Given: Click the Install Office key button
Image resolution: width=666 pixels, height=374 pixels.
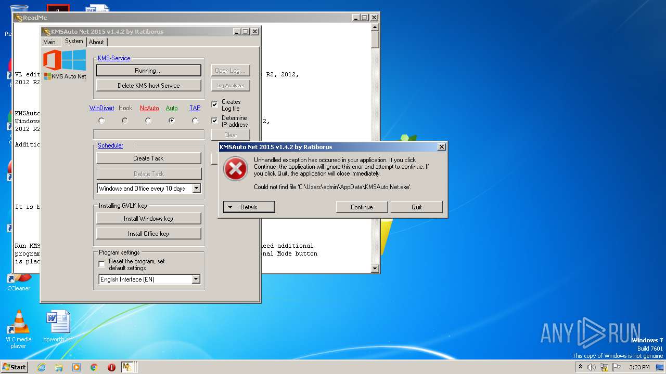Looking at the screenshot, I should [x=149, y=234].
